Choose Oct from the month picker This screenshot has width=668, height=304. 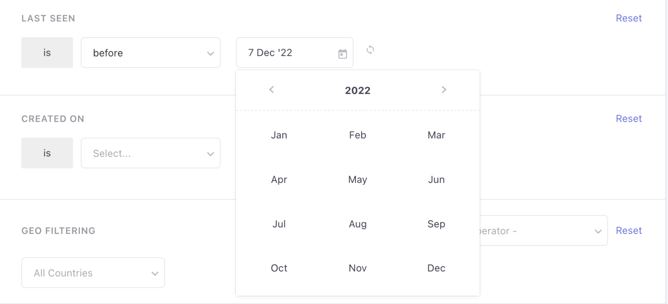pos(279,268)
